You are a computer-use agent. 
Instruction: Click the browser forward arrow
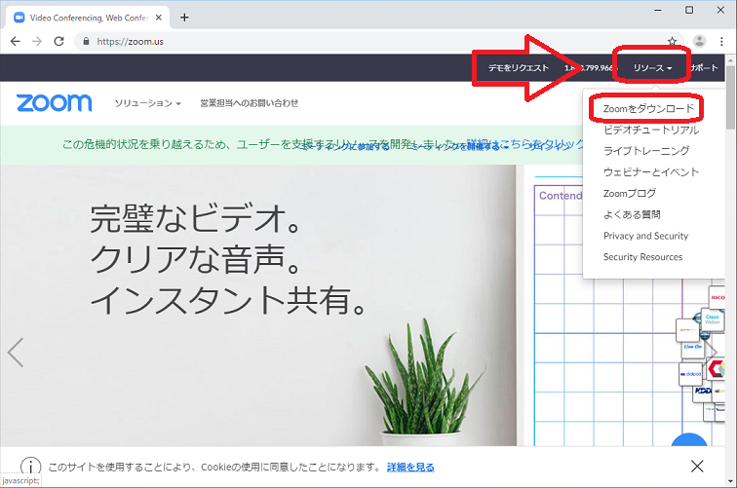click(x=37, y=41)
